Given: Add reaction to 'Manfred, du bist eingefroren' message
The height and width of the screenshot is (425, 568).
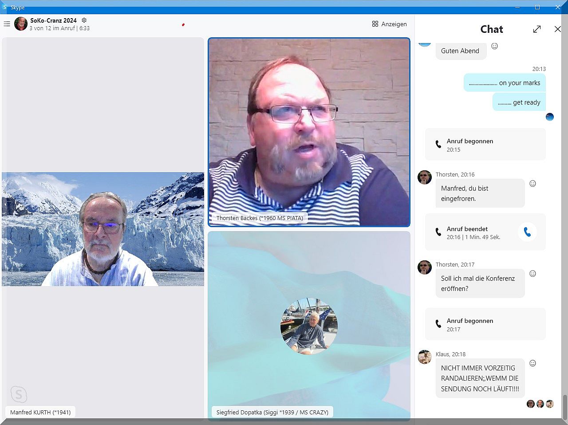Looking at the screenshot, I should 532,184.
